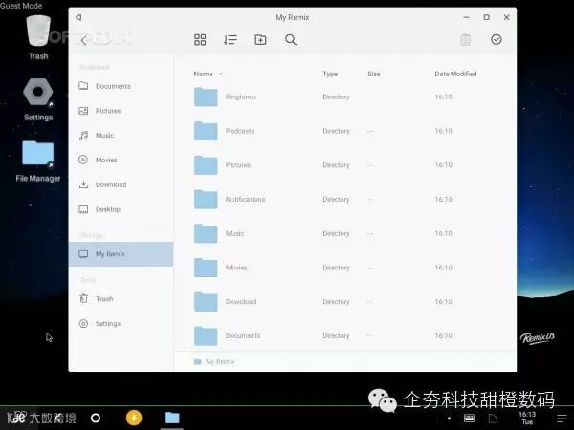Open the notification menu lines icon
574x430 pixels.
[562, 419]
